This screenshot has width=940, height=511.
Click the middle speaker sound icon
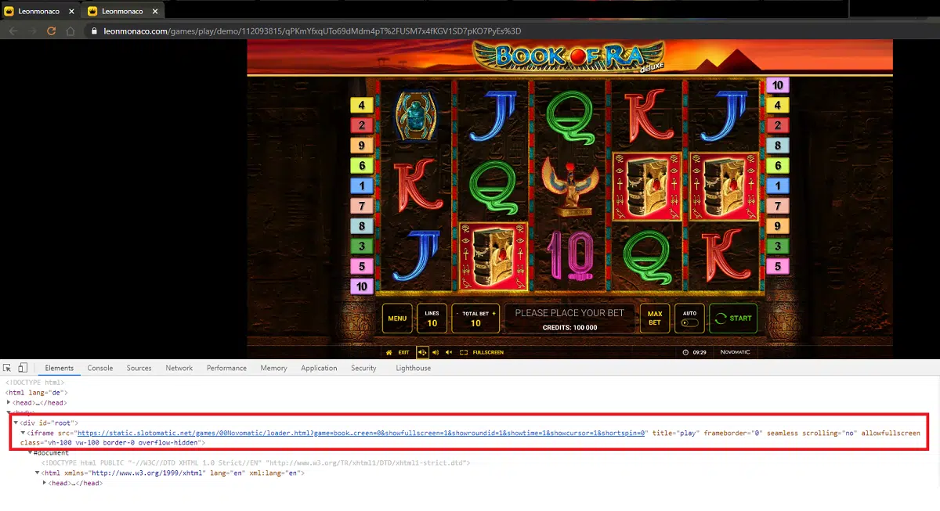click(x=436, y=352)
